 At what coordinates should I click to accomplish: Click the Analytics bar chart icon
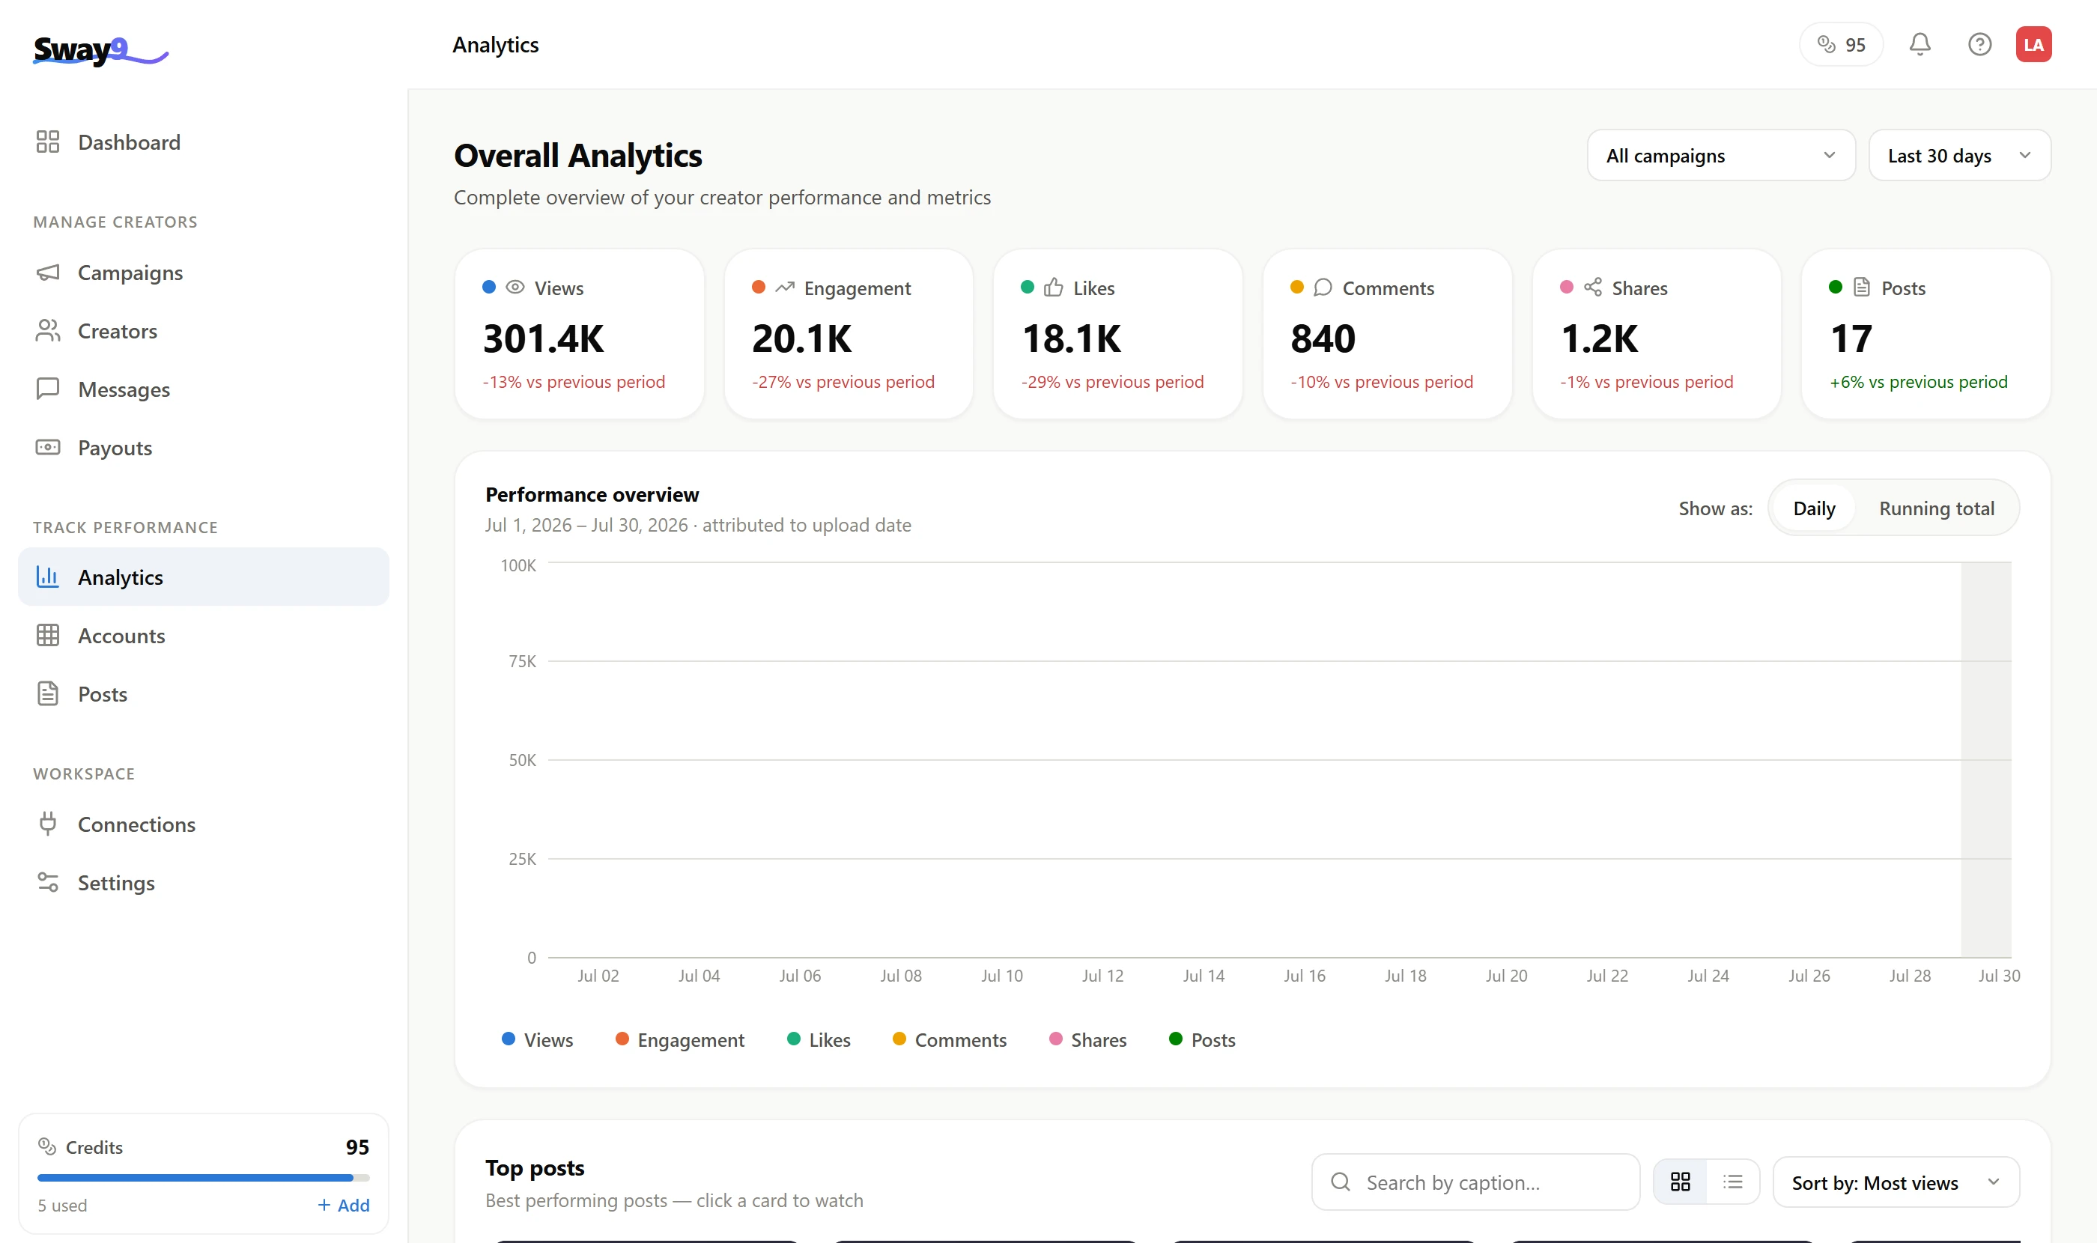48,577
